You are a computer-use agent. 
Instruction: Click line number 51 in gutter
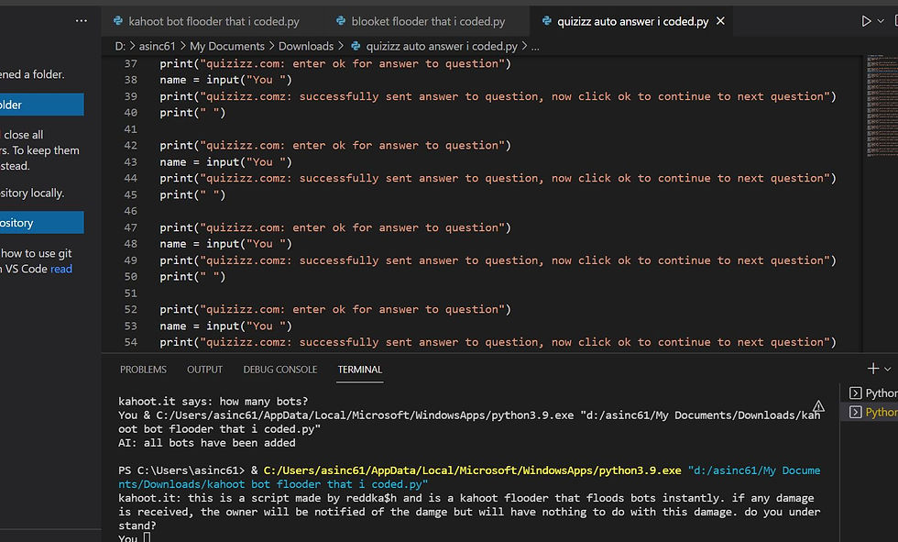(x=130, y=293)
